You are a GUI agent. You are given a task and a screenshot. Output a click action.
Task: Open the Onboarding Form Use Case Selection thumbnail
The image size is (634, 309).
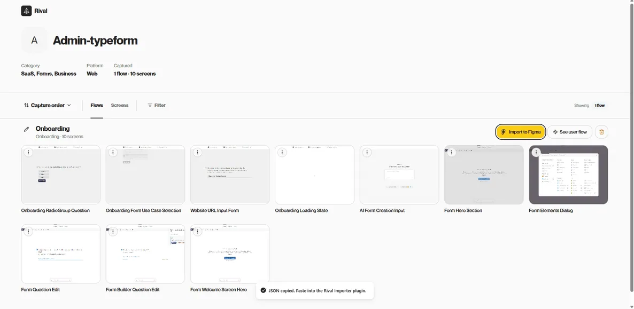click(x=145, y=175)
